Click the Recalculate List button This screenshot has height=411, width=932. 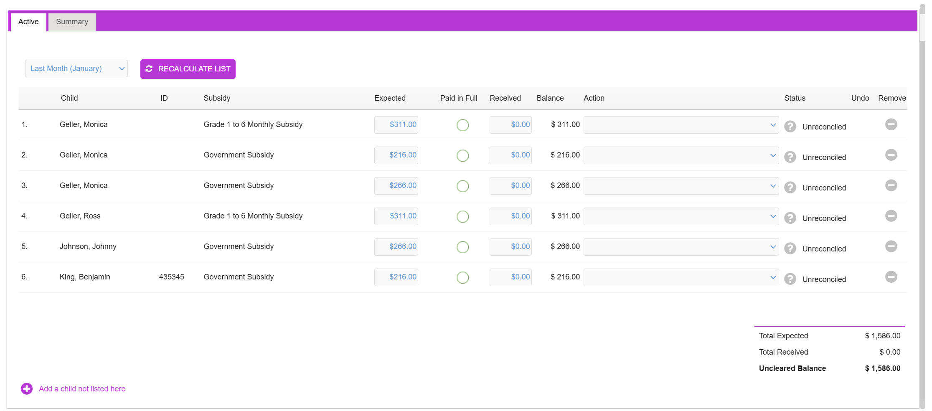[x=188, y=69]
